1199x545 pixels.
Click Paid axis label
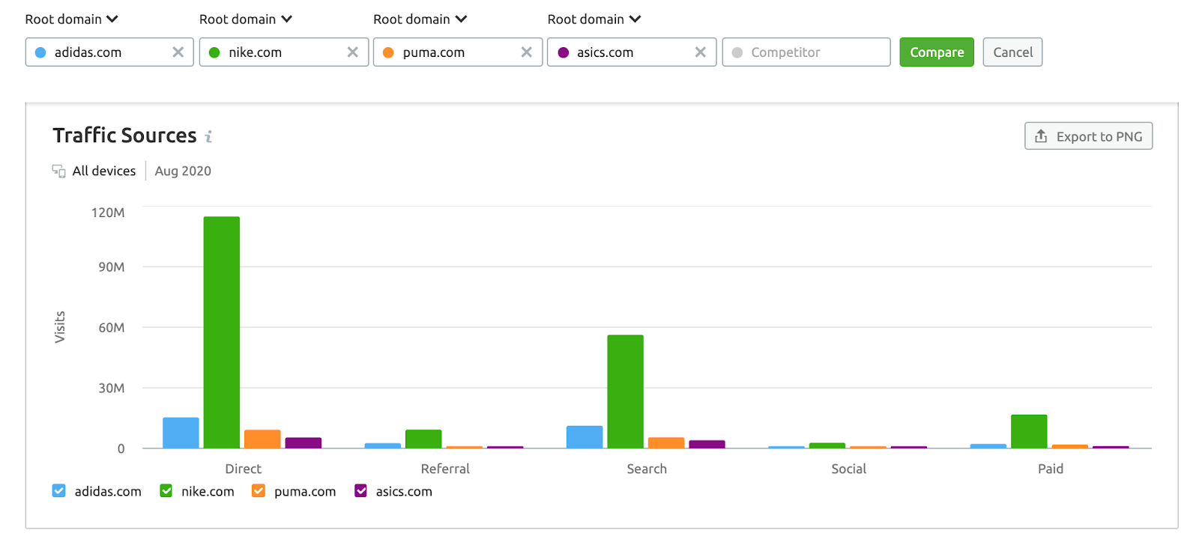[x=1051, y=469]
